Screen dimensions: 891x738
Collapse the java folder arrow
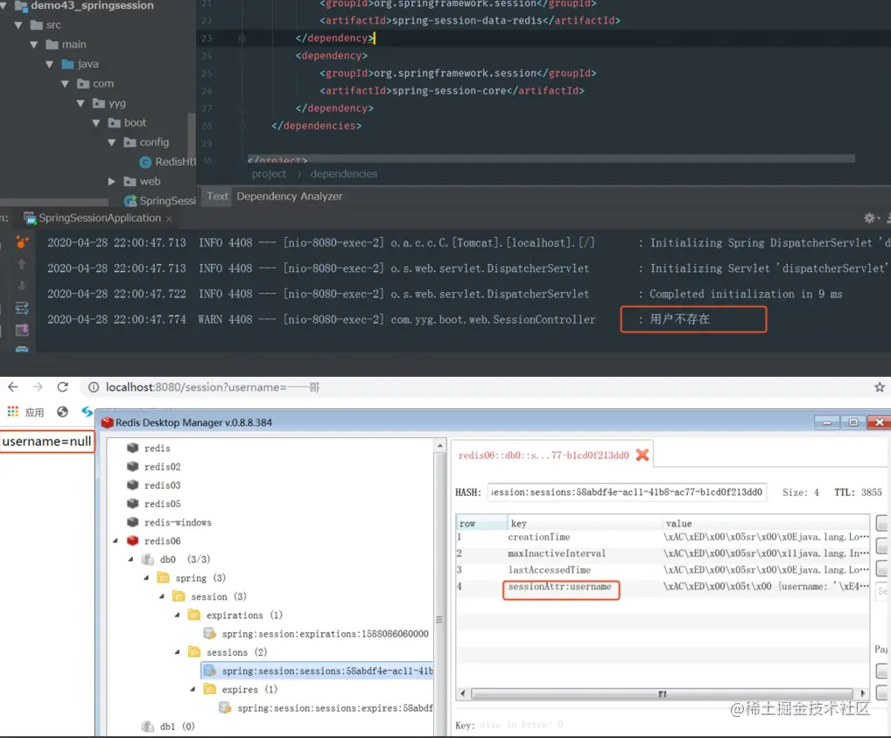49,64
